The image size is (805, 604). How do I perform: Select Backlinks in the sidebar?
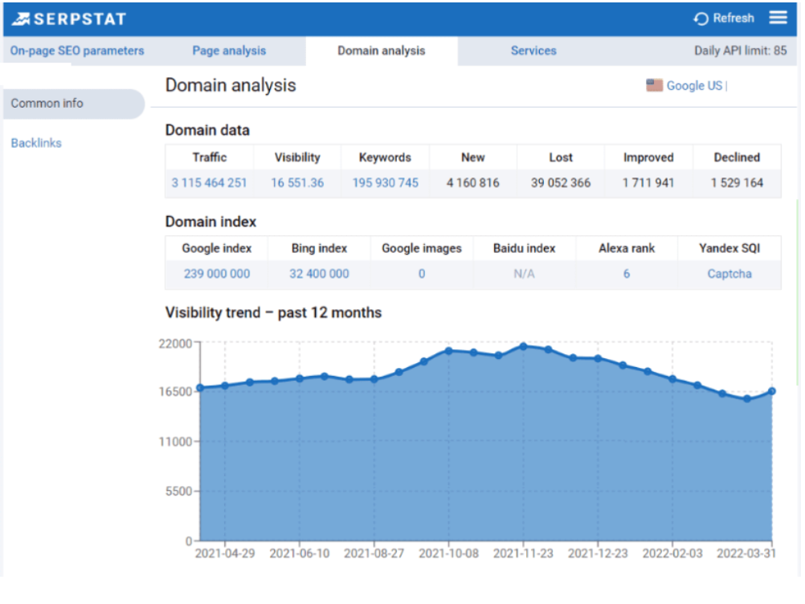coord(36,142)
